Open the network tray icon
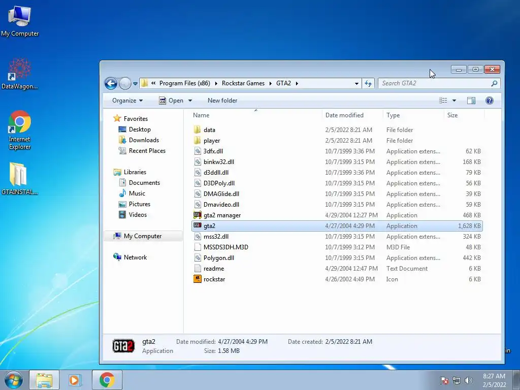The width and height of the screenshot is (520, 390). pos(457,380)
